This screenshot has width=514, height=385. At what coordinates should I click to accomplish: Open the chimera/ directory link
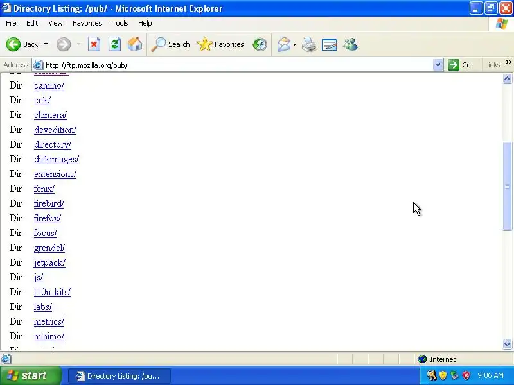pyautogui.click(x=51, y=116)
